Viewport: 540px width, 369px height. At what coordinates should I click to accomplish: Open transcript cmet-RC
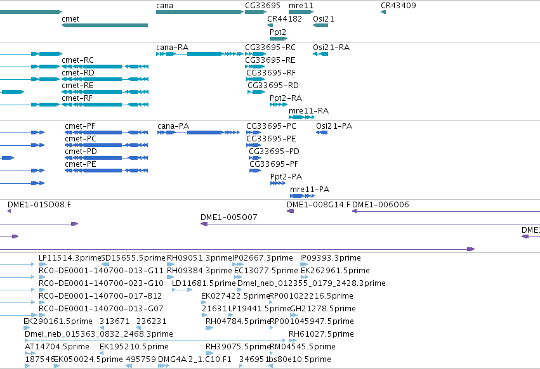[105, 67]
